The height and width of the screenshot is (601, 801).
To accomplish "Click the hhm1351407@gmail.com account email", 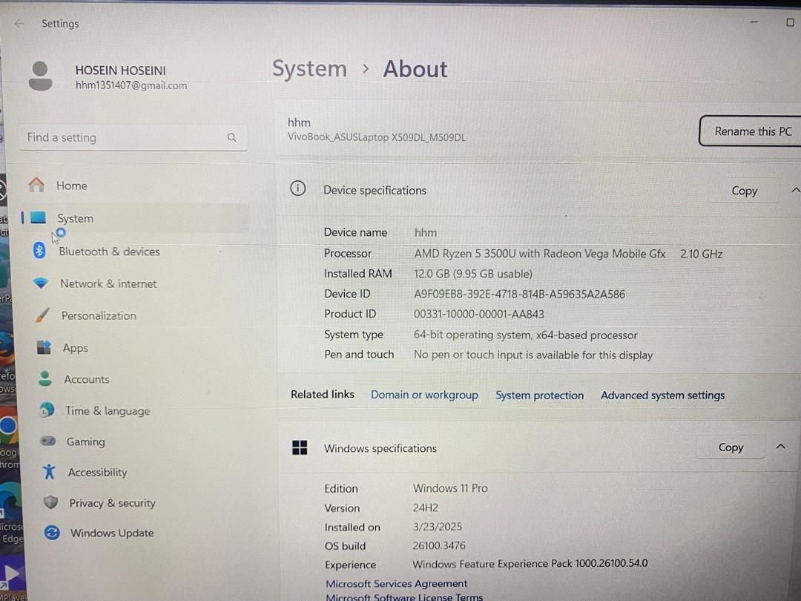I will (131, 85).
